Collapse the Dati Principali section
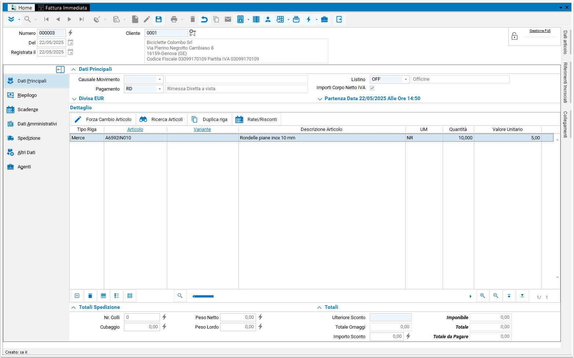 [74, 69]
